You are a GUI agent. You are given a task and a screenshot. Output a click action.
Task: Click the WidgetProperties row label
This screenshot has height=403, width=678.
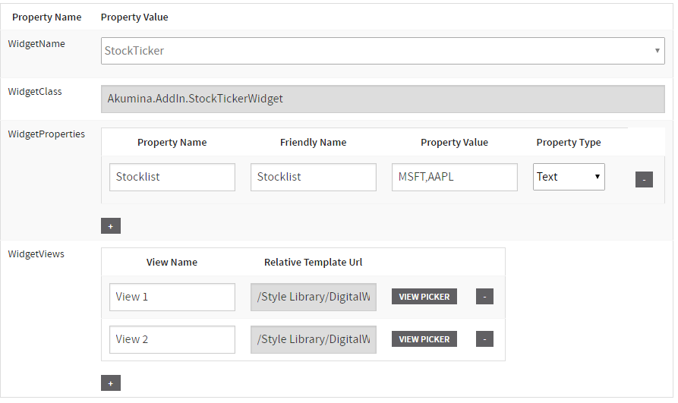pyautogui.click(x=46, y=134)
